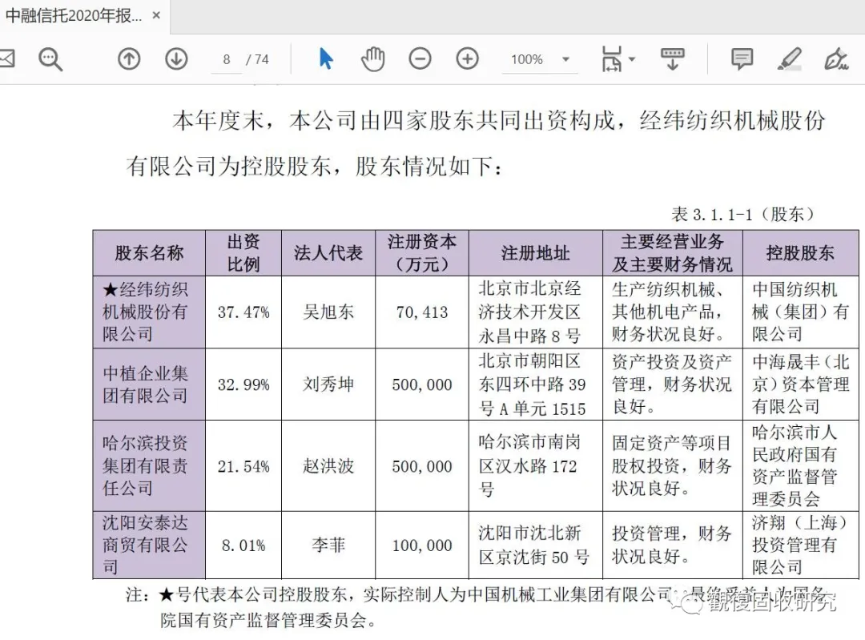Click the 70,413 capital value
This screenshot has width=865, height=640.
[422, 312]
